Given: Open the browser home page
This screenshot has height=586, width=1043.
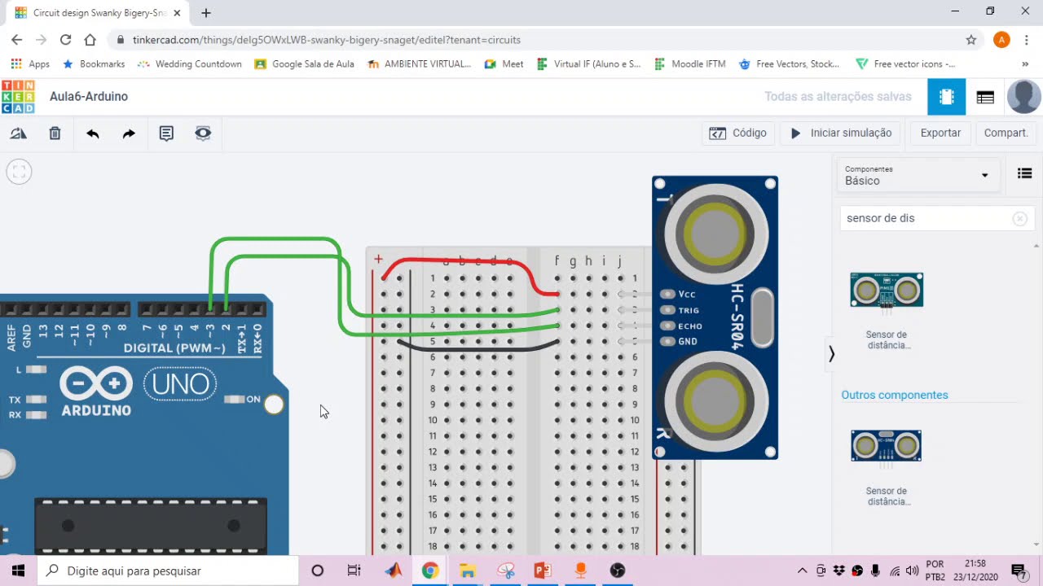Looking at the screenshot, I should (90, 40).
